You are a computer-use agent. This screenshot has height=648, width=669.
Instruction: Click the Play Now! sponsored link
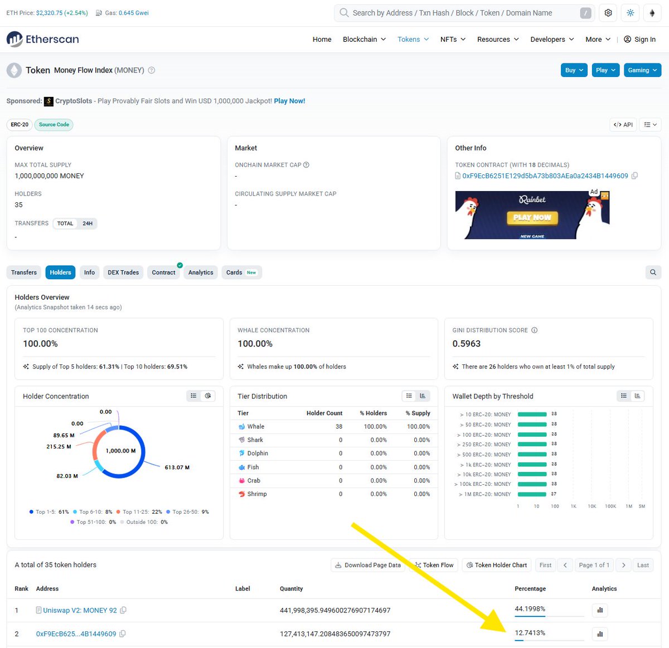[x=289, y=101]
